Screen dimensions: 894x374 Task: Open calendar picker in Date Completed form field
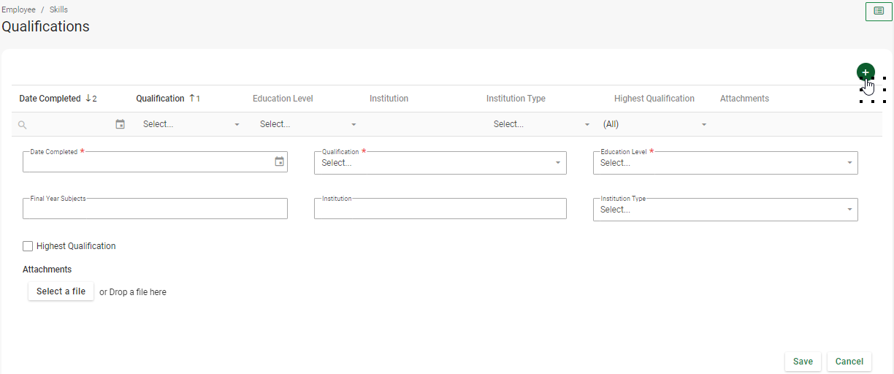[279, 162]
